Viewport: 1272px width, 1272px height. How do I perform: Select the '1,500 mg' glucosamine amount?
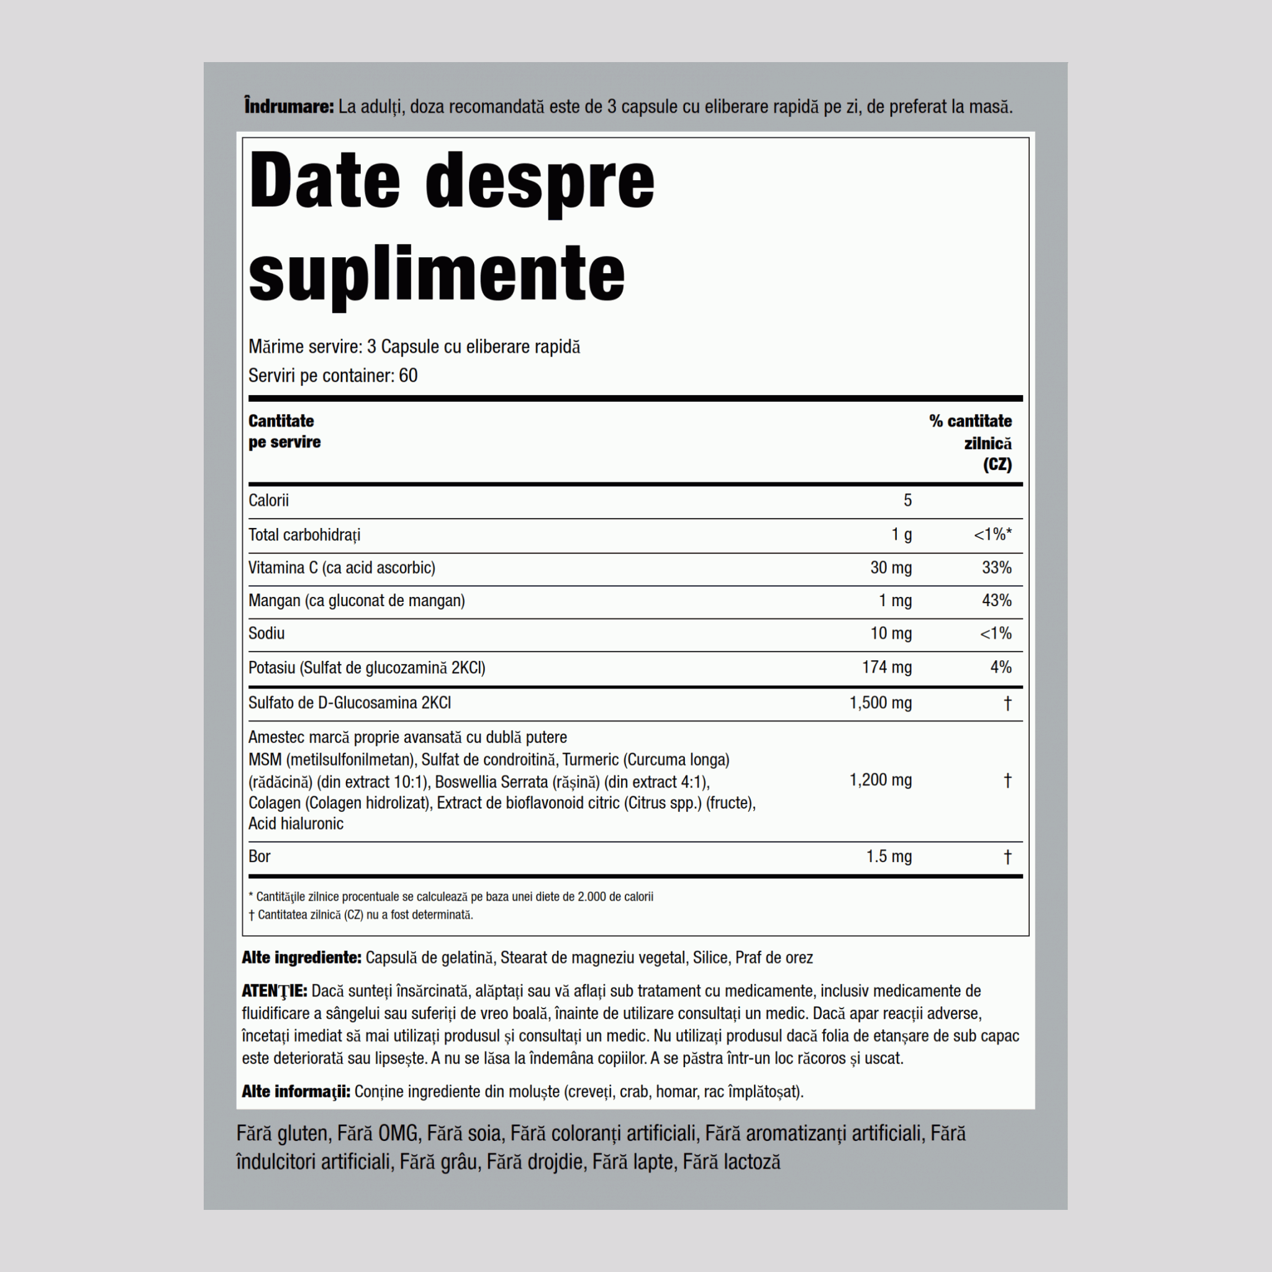tap(880, 702)
